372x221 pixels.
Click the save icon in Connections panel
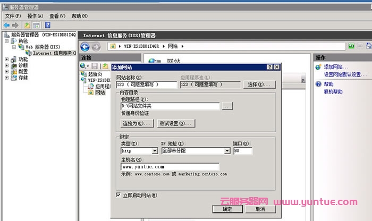(x=95, y=66)
